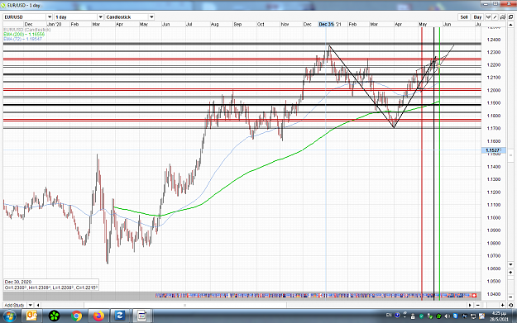Click the TeamViewer tray icon
517x323 pixels.
coord(455,316)
